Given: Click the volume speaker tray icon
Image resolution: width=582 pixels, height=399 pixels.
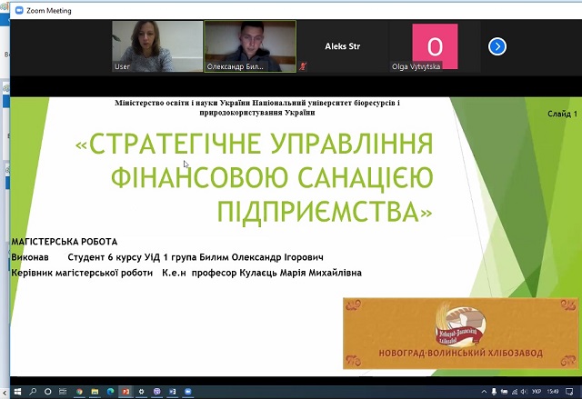Looking at the screenshot, I should pyautogui.click(x=524, y=392).
